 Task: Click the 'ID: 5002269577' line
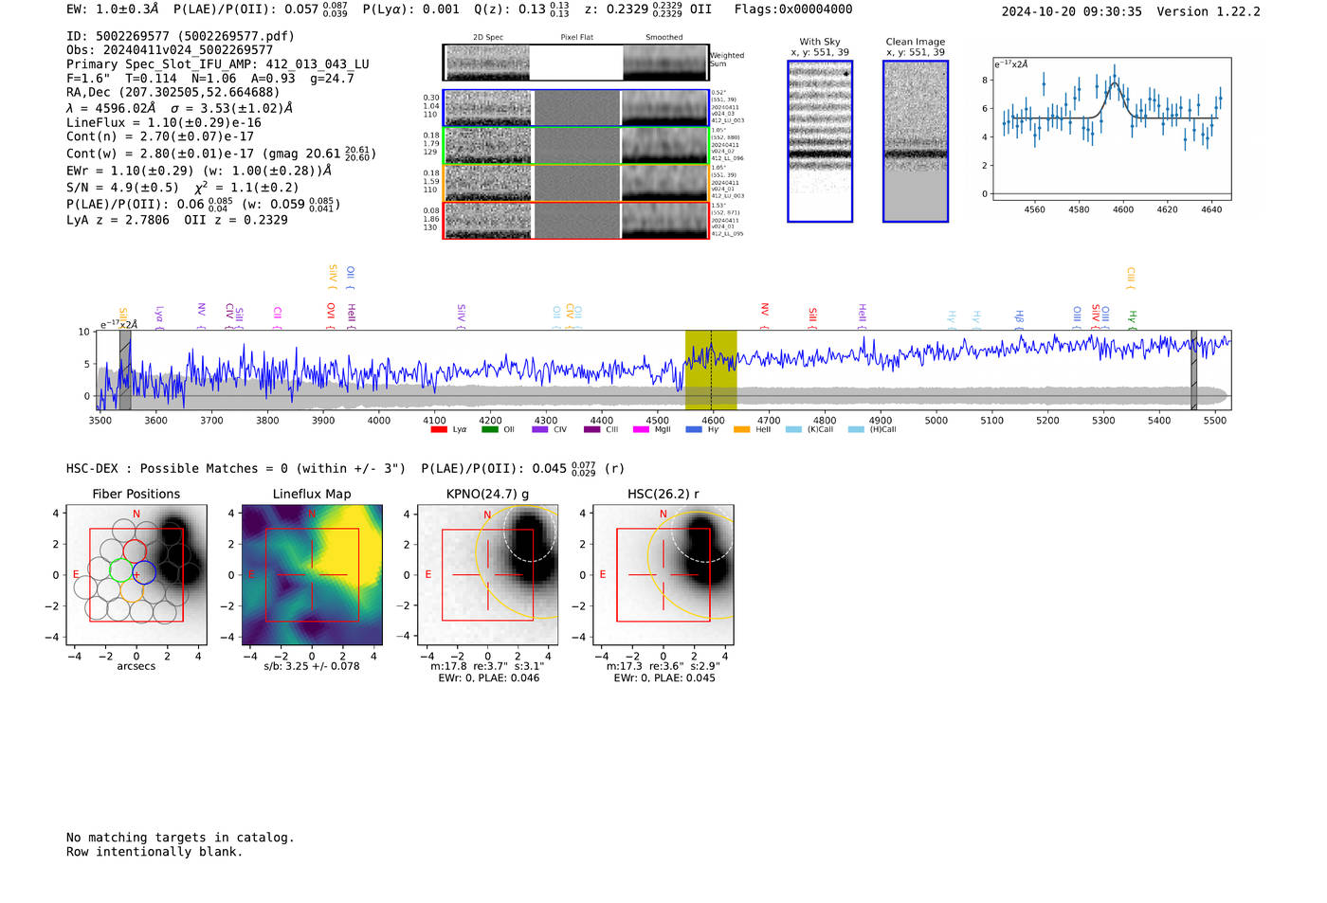tap(180, 36)
